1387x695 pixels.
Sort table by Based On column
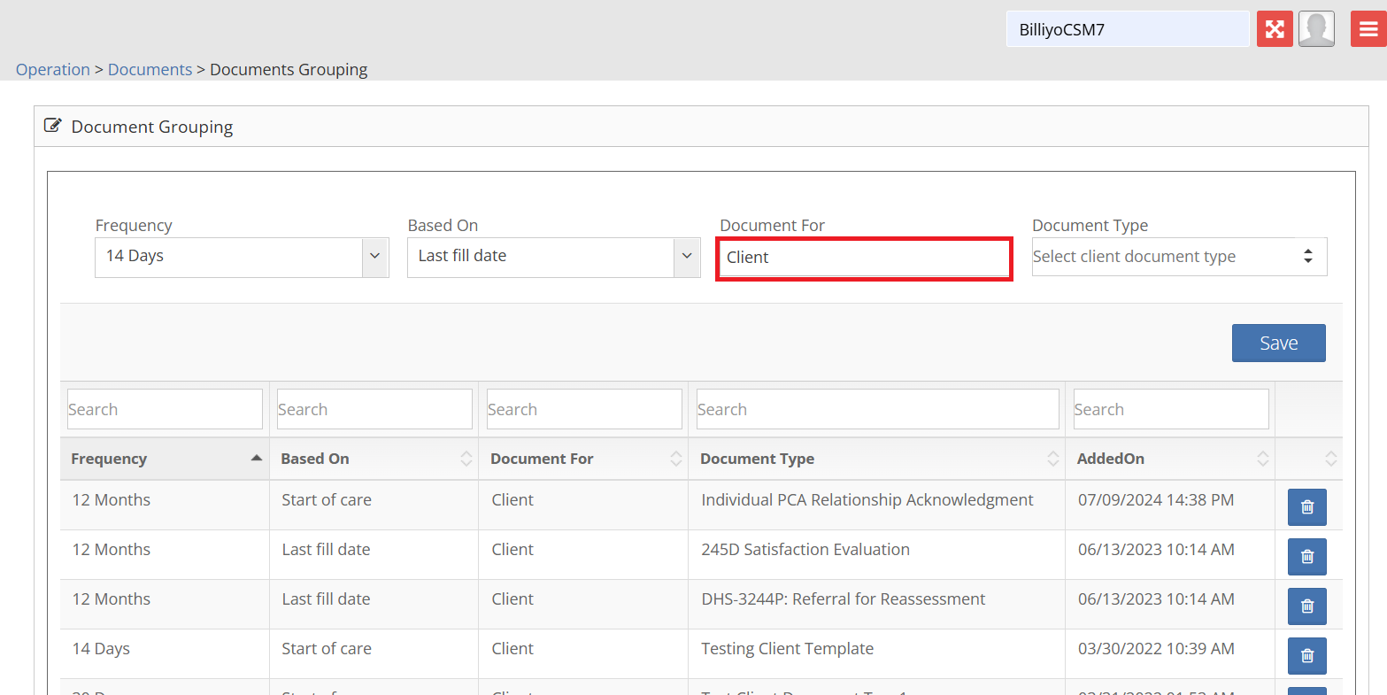[x=374, y=459]
